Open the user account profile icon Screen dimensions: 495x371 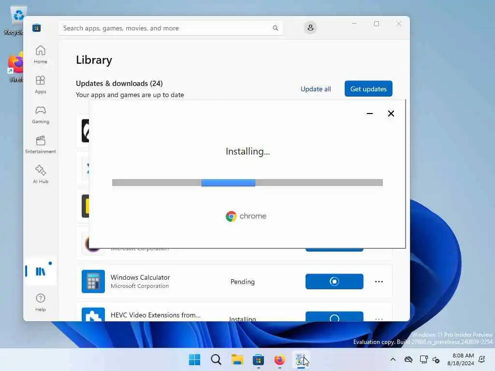point(310,28)
